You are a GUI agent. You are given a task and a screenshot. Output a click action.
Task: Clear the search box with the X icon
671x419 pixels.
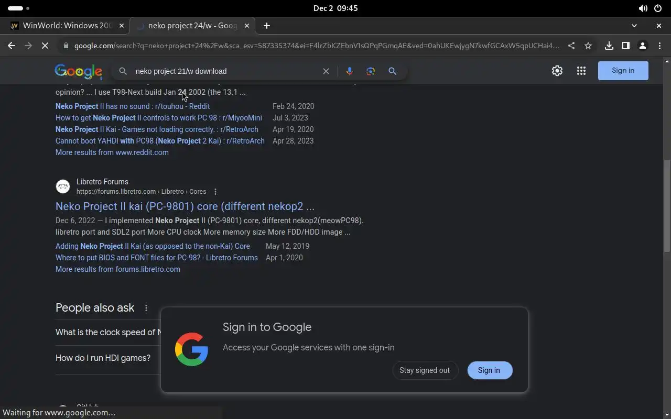tap(326, 71)
